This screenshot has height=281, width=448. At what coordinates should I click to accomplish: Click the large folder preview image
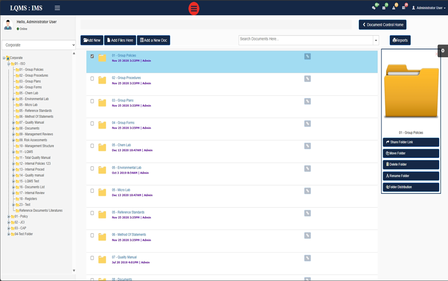pyautogui.click(x=411, y=91)
